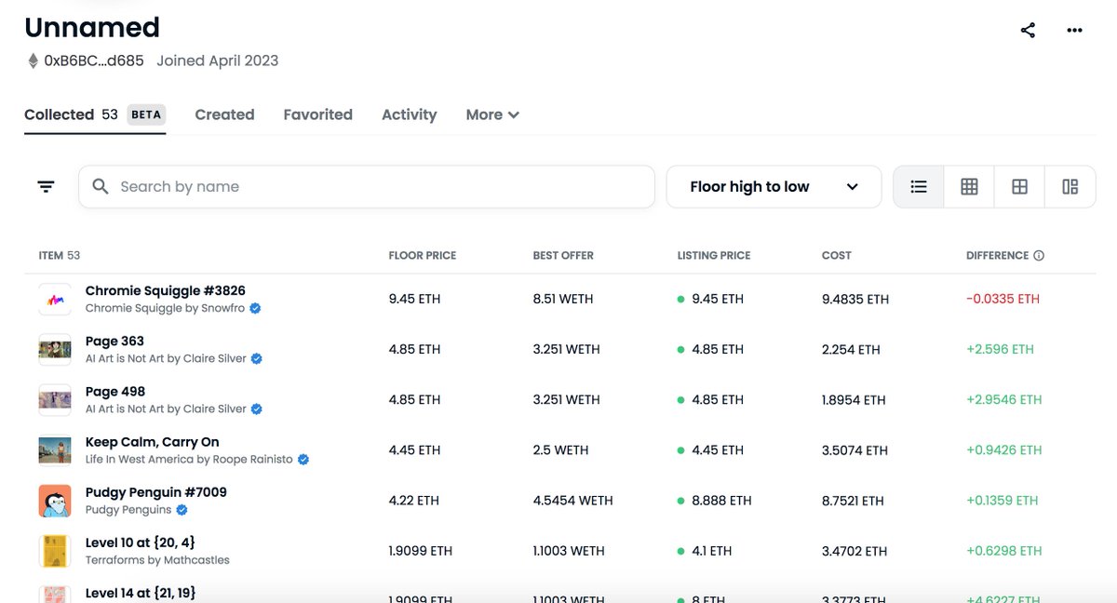The image size is (1117, 603).
Task: Open the more options ellipsis menu
Action: pos(1075,30)
